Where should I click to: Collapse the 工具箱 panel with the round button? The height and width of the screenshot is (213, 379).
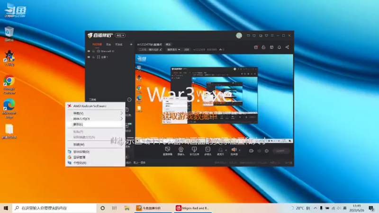click(x=129, y=99)
